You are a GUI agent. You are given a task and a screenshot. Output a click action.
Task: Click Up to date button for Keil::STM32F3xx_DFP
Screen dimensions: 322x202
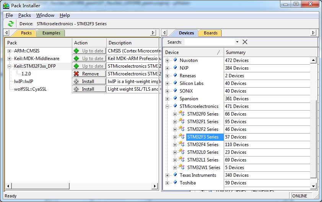[89, 66]
